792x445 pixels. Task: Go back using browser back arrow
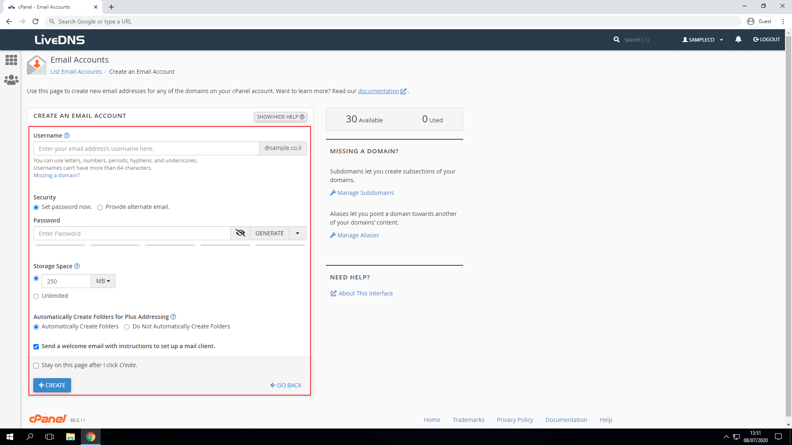click(x=9, y=21)
